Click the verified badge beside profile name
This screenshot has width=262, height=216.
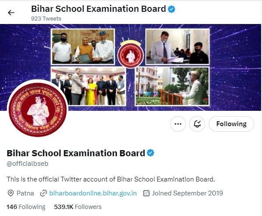click(x=150, y=153)
